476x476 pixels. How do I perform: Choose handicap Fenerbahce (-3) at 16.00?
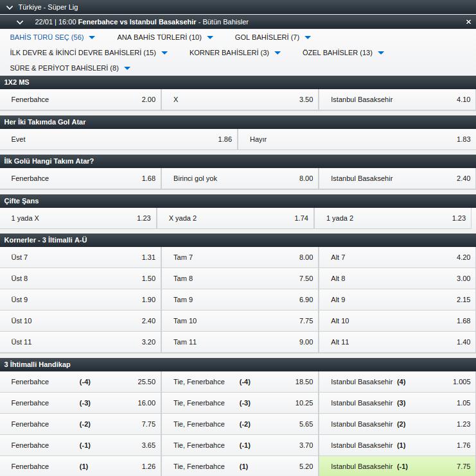(80, 403)
